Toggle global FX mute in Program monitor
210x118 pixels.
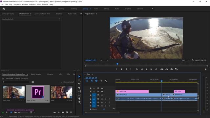116,69
